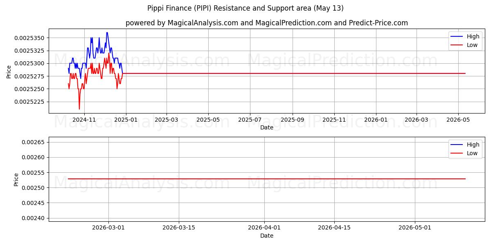Image resolution: width=491 pixels, height=245 pixels.
Task: Click 'Low' in the top chart legend
Action: pos(472,45)
